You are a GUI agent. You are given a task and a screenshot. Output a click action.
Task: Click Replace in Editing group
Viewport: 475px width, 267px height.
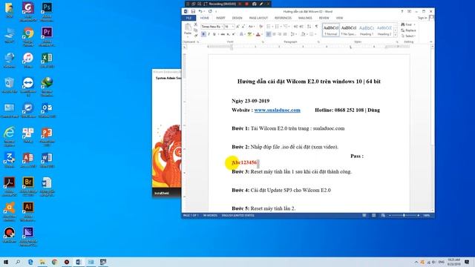coord(408,30)
